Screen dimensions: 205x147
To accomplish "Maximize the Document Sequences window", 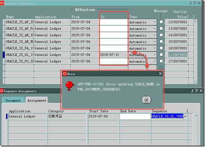I will tap(195, 3).
